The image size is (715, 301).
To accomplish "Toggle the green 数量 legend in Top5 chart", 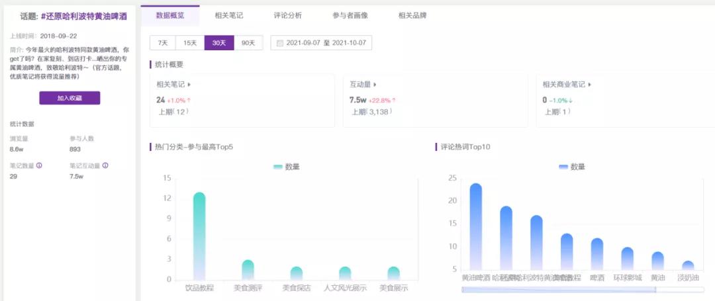I will [x=287, y=167].
